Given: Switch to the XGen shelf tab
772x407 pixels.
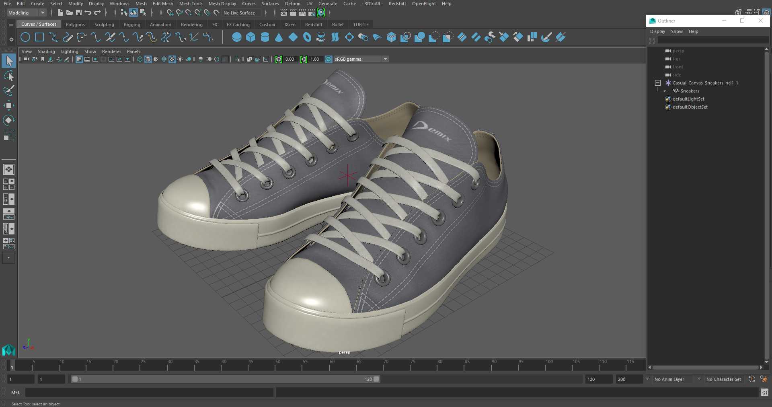Looking at the screenshot, I should coord(290,25).
